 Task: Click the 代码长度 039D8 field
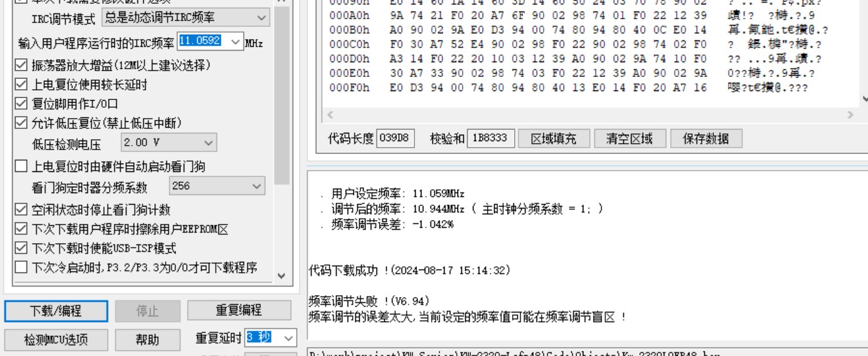click(x=396, y=138)
